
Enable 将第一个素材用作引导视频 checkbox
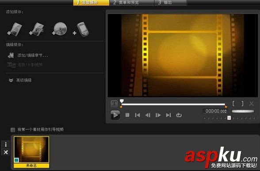pos(13,130)
